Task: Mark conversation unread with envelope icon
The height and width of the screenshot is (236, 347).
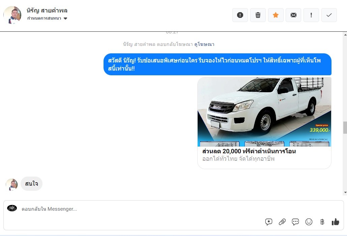Action: pyautogui.click(x=293, y=15)
